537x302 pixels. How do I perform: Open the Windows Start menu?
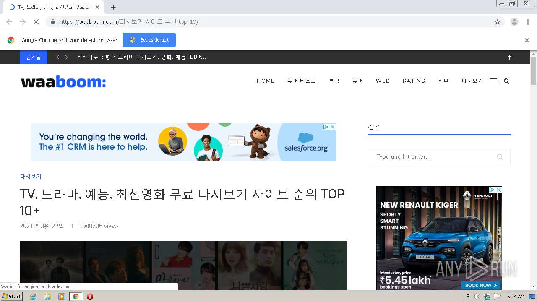[11, 297]
